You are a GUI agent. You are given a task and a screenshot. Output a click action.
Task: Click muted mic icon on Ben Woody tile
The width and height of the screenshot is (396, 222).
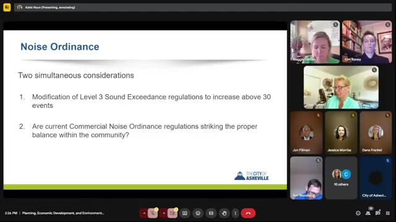(318, 160)
